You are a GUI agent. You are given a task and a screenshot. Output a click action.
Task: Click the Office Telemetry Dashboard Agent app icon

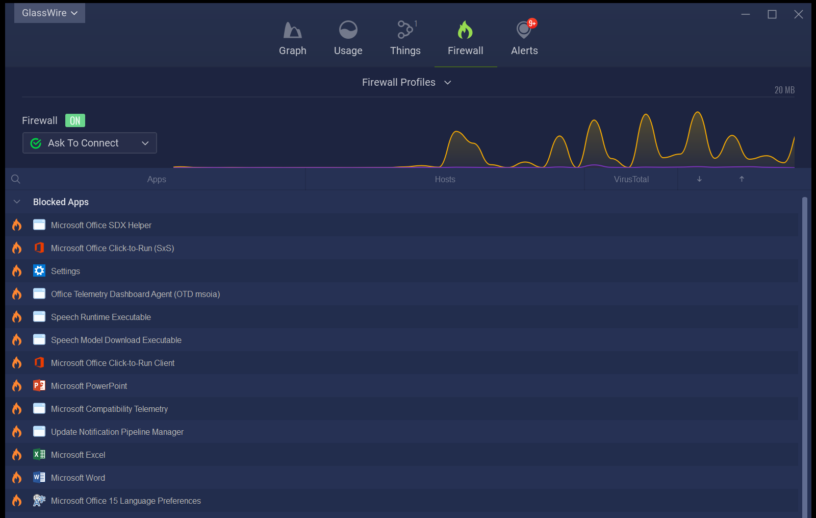tap(39, 293)
